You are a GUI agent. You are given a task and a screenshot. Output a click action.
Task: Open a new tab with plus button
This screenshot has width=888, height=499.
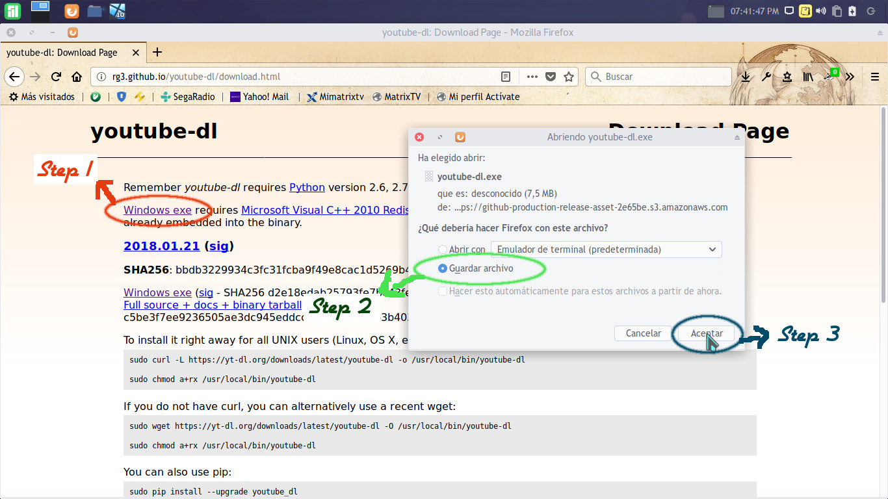[157, 53]
